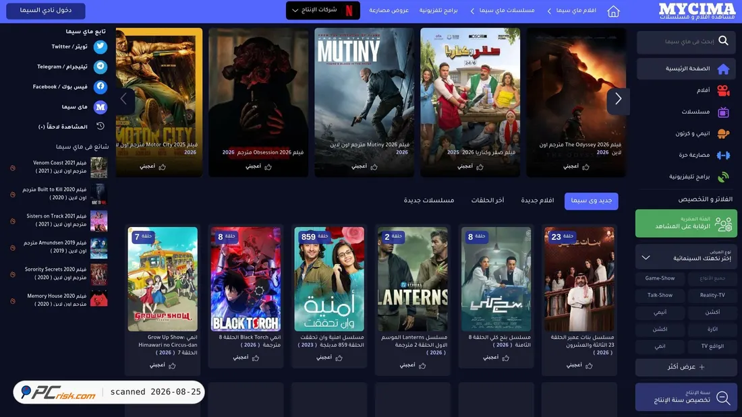This screenshot has height=417, width=742.
Task: Toggle the Game-Show genre filter
Action: click(x=660, y=278)
